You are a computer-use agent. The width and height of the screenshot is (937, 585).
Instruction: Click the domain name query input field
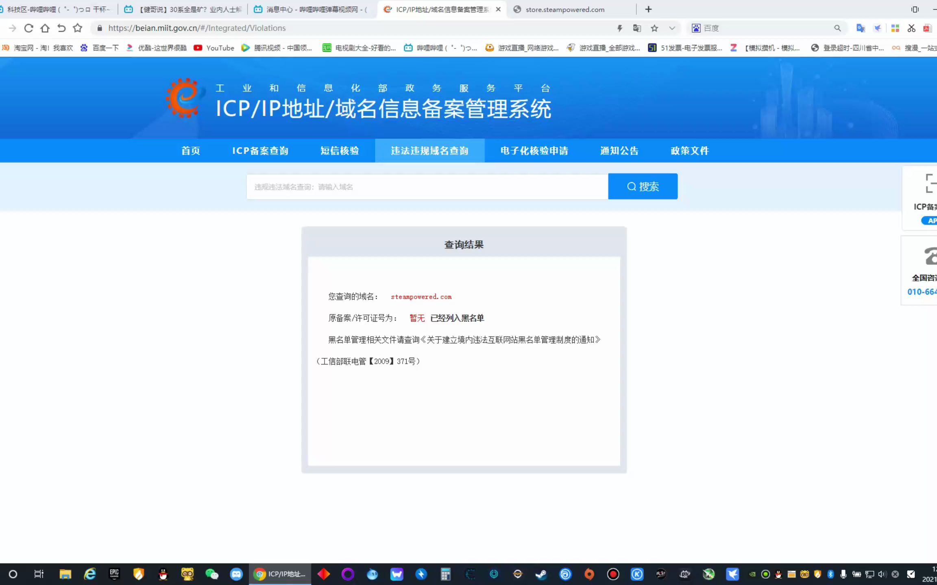click(427, 186)
